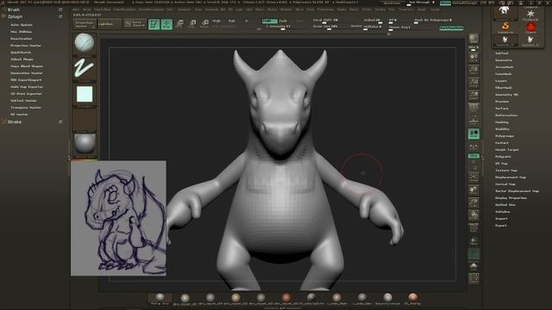Screen dimensions: 552x310
Task: Click the Scroll canvas icon on right shelf
Action: click(x=474, y=58)
